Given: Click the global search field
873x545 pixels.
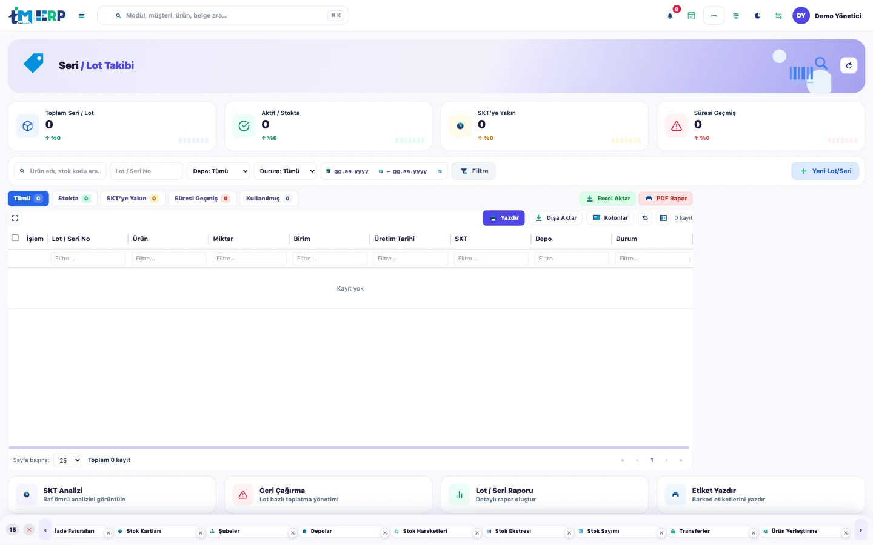Looking at the screenshot, I should [x=223, y=16].
